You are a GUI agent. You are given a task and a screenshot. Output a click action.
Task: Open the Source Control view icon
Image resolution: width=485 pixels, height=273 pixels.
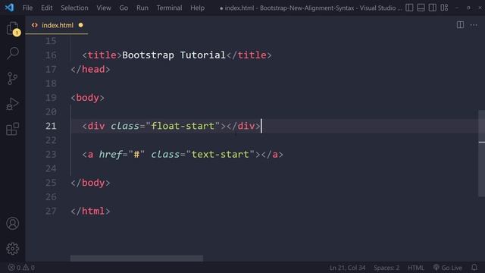pos(13,78)
